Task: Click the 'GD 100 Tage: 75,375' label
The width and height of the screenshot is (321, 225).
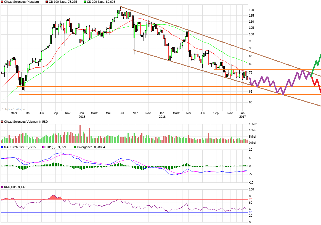Action: coord(63,2)
